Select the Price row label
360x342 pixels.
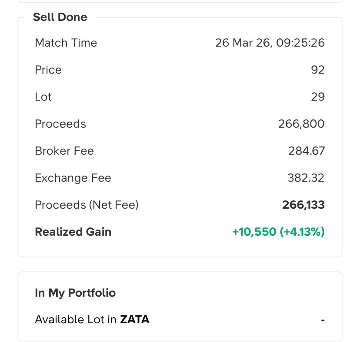pyautogui.click(x=48, y=70)
